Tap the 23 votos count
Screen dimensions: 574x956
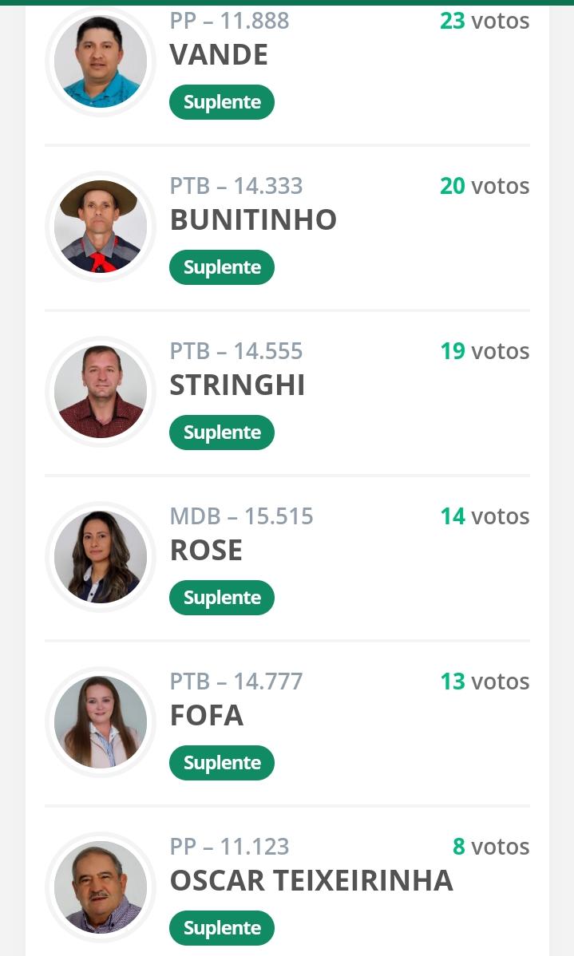pyautogui.click(x=485, y=21)
